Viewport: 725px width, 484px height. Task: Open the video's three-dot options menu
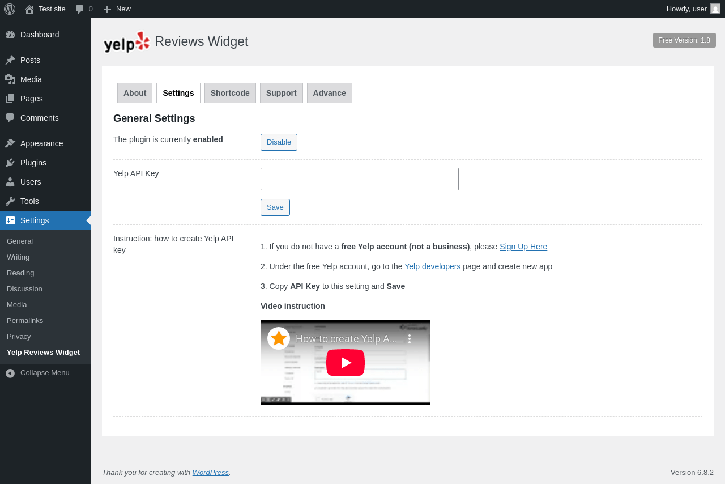click(x=410, y=339)
